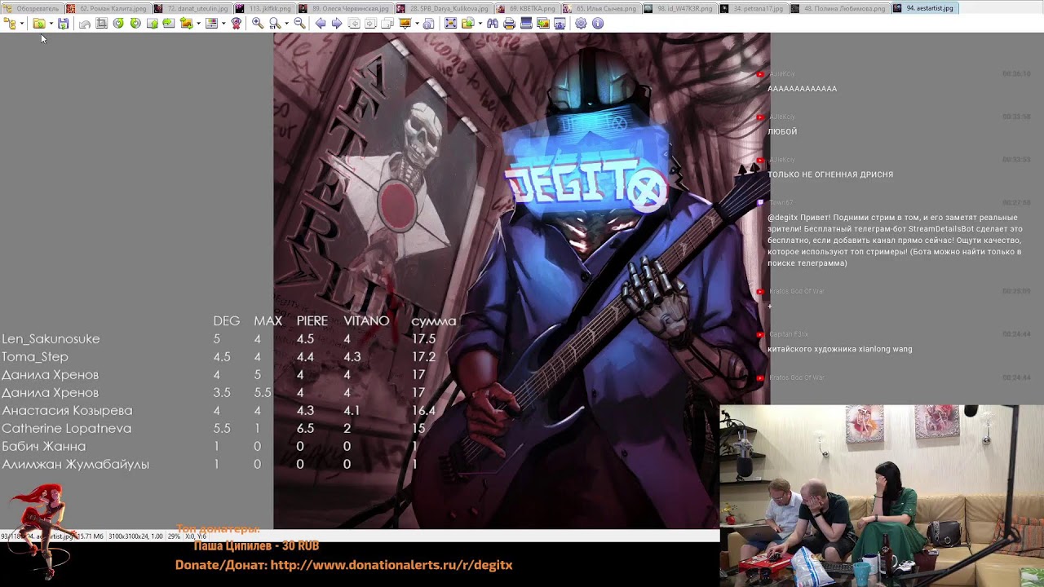The width and height of the screenshot is (1044, 587).
Task: Rotate the image counter-clockwise
Action: [118, 24]
